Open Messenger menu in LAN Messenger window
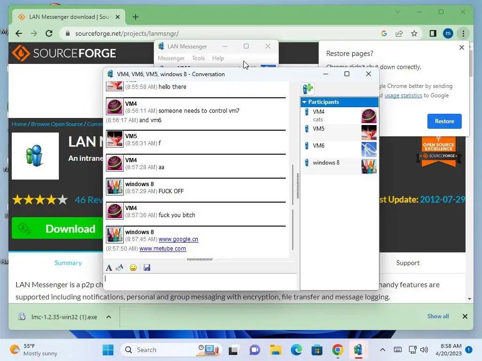 tap(171, 58)
